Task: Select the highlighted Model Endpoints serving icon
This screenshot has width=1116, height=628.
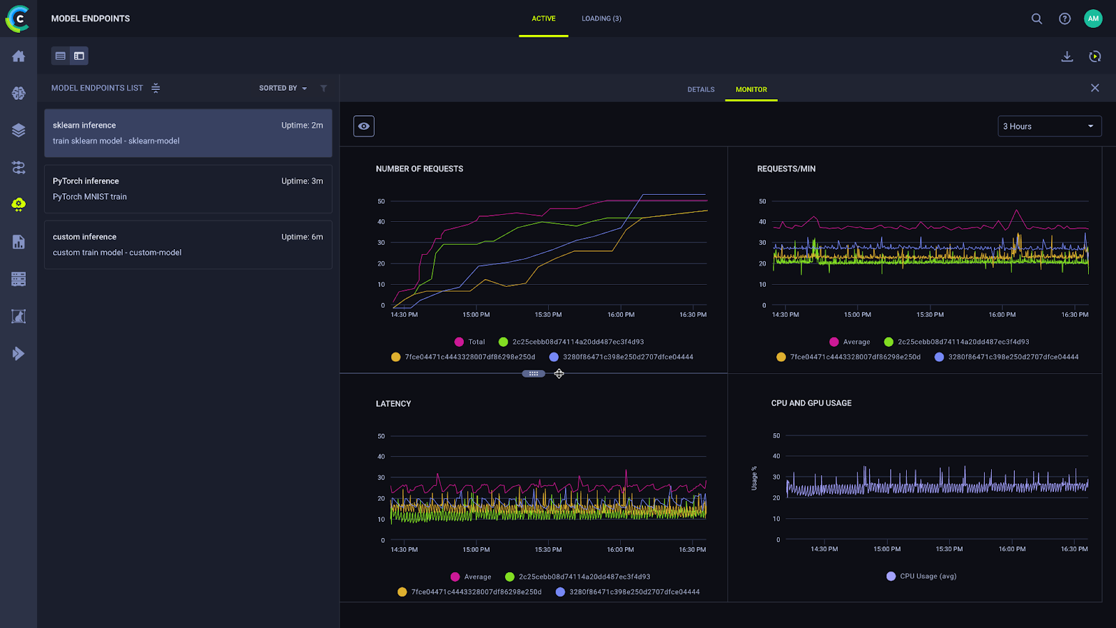Action: (18, 204)
